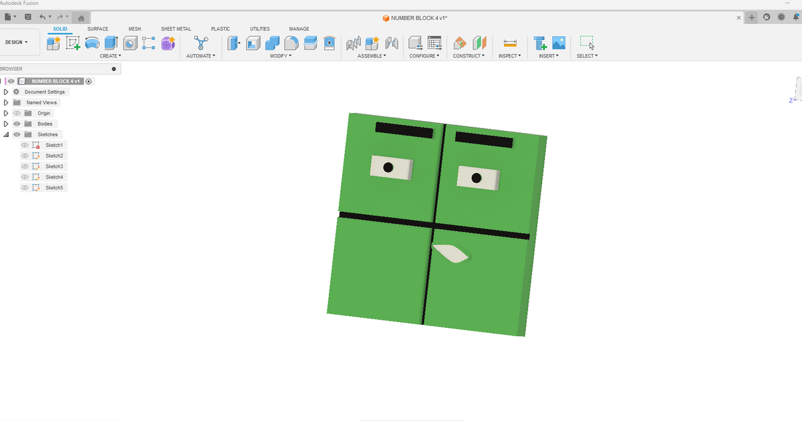This screenshot has width=802, height=421.
Task: Click the New Component icon in Create
Action: click(53, 43)
